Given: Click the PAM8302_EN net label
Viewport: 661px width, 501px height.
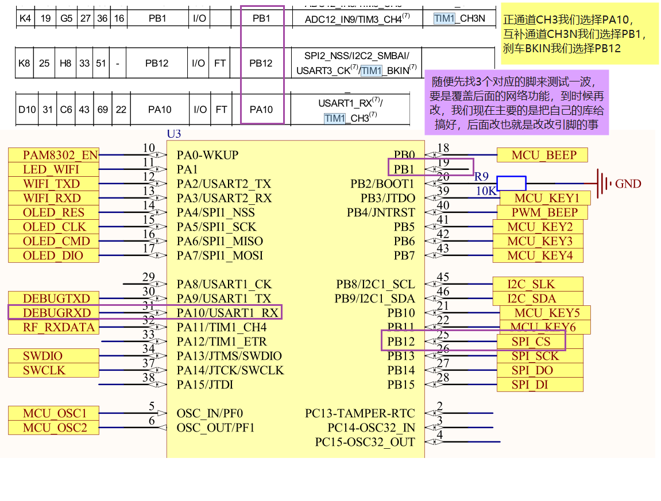Looking at the screenshot, I should [x=53, y=155].
